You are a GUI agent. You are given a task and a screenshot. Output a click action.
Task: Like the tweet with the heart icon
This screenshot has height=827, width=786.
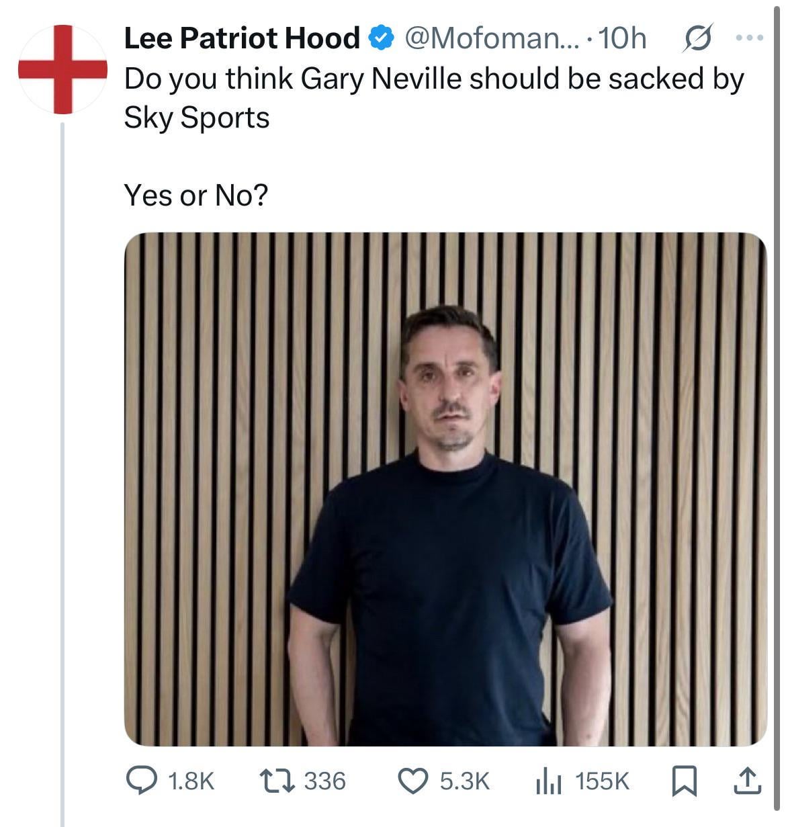[414, 780]
